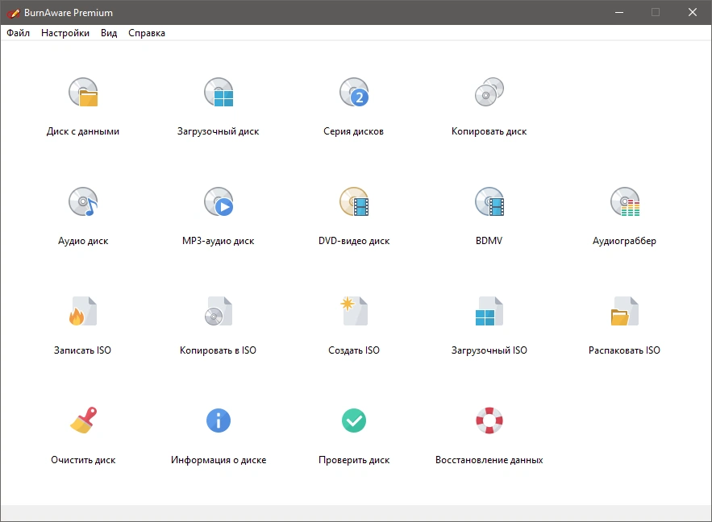
Task: Click the 'BDMV' text label
Action: (x=489, y=241)
